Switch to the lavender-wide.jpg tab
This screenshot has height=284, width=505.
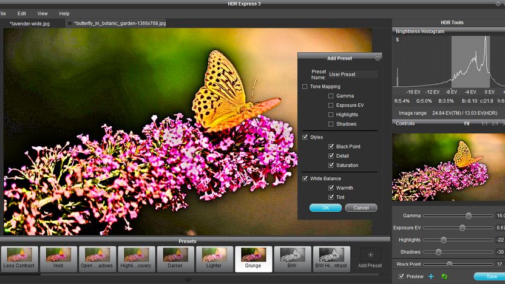point(30,24)
